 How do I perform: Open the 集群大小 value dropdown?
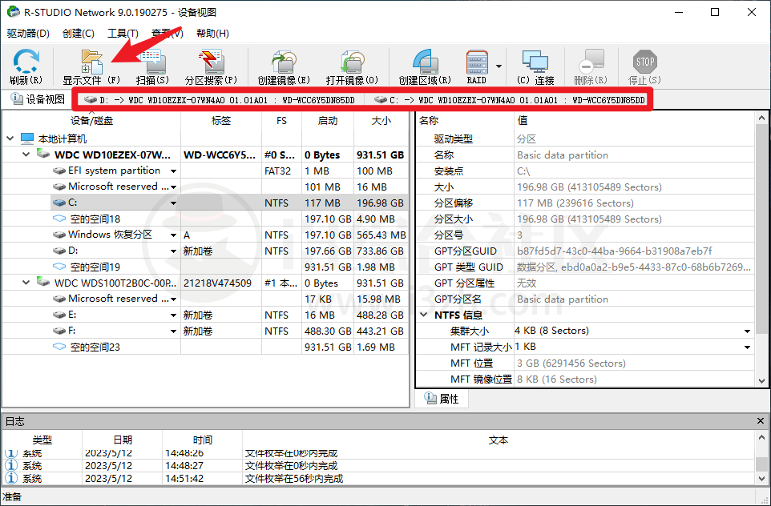pos(748,331)
